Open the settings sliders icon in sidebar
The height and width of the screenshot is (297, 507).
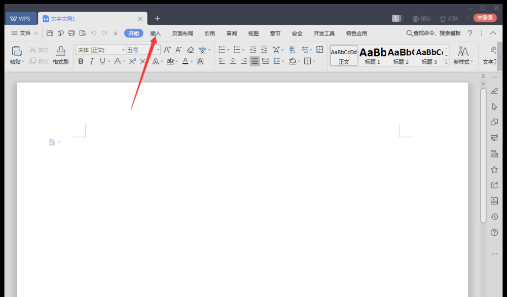coord(494,138)
